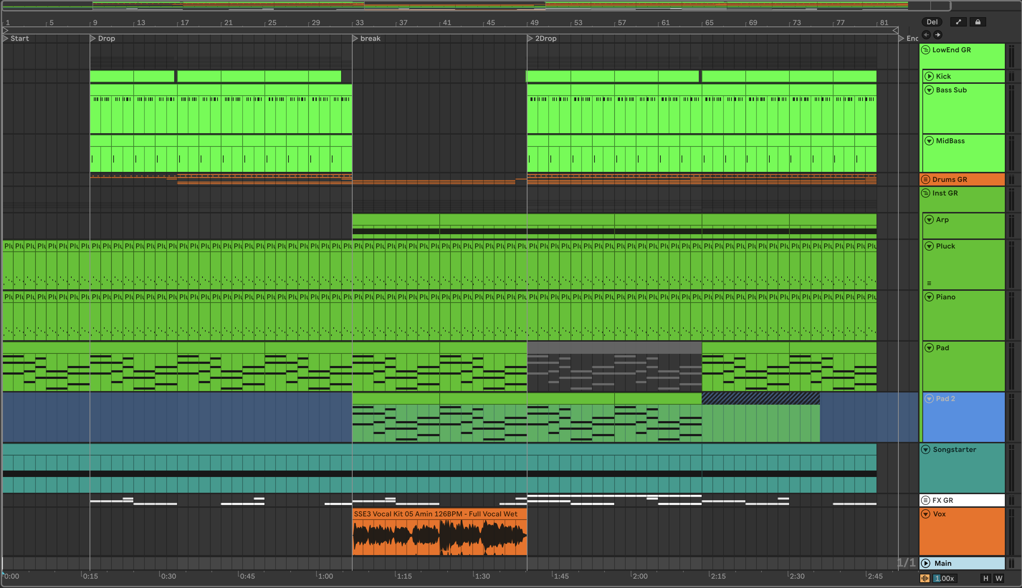This screenshot has height=588, width=1022.
Task: Select the Kick track name
Action: pyautogui.click(x=943, y=76)
